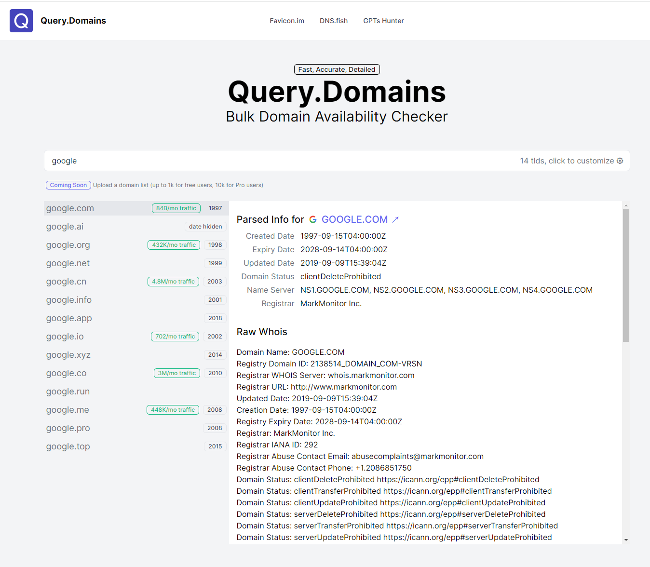Viewport: 650px width, 567px height.
Task: Open the DNS.fish nav link
Action: pos(334,21)
